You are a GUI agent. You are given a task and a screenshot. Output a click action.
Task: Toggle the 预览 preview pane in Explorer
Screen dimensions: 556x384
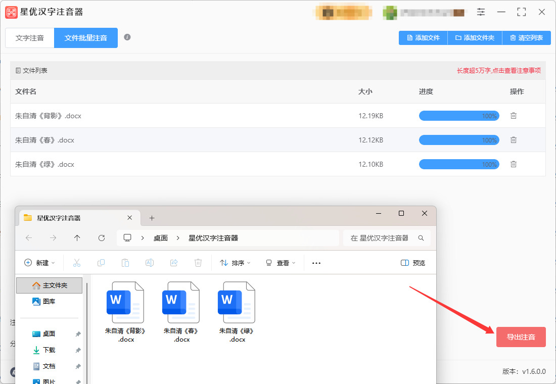[x=413, y=263]
